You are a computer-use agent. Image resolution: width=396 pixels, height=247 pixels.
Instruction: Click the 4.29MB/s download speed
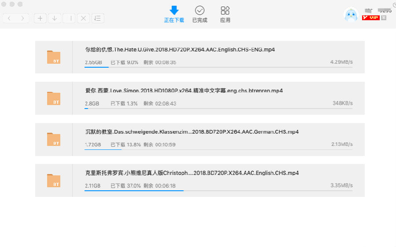tap(341, 62)
